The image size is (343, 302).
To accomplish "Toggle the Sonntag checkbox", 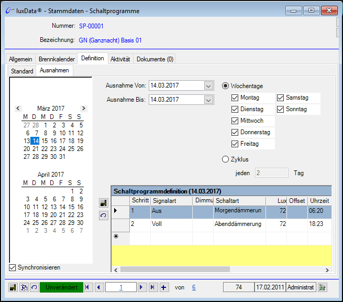I will pyautogui.click(x=281, y=110).
